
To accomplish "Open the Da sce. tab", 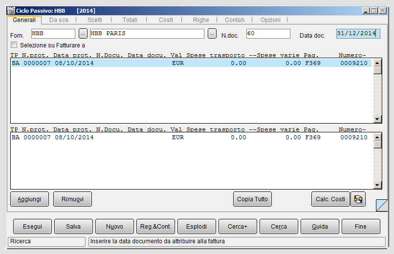I will [59, 20].
